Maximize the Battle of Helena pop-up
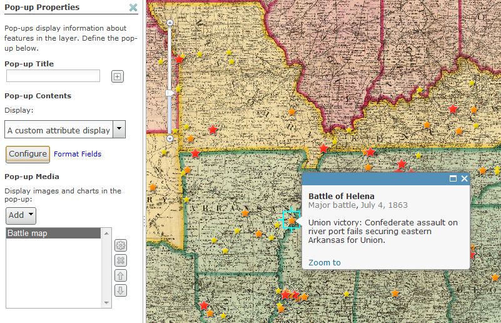 click(x=453, y=178)
